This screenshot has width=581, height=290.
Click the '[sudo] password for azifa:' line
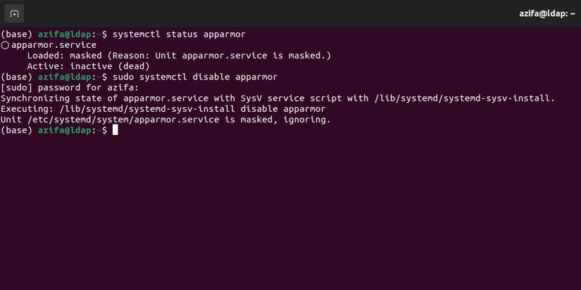pyautogui.click(x=70, y=87)
